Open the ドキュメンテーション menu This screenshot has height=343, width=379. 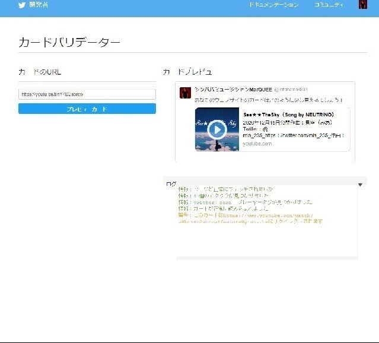coord(273,5)
